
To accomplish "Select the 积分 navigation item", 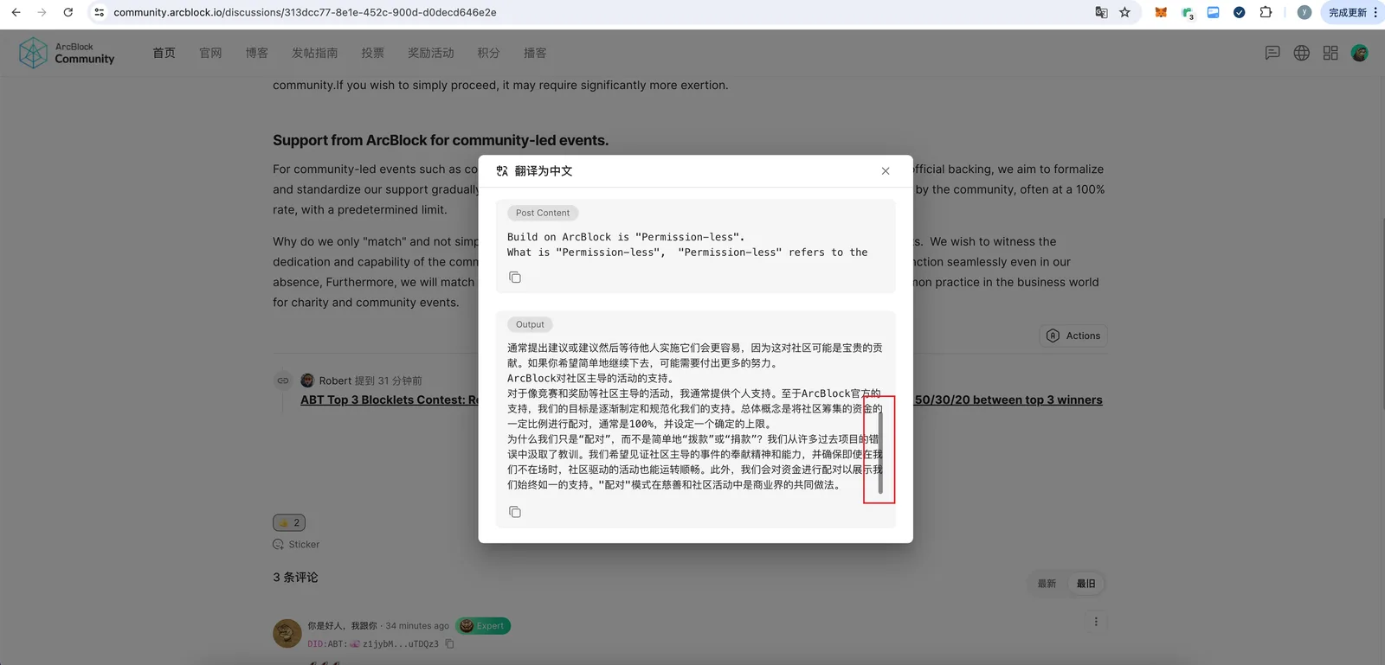I will point(488,53).
